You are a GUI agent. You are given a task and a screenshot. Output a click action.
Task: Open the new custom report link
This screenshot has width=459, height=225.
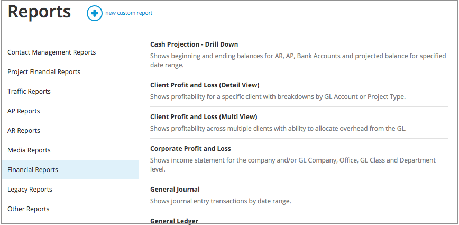point(128,13)
